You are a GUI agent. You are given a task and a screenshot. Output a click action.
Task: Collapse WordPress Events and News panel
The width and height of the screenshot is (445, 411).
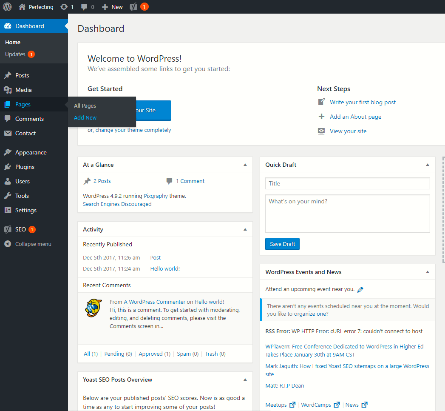[x=428, y=272]
